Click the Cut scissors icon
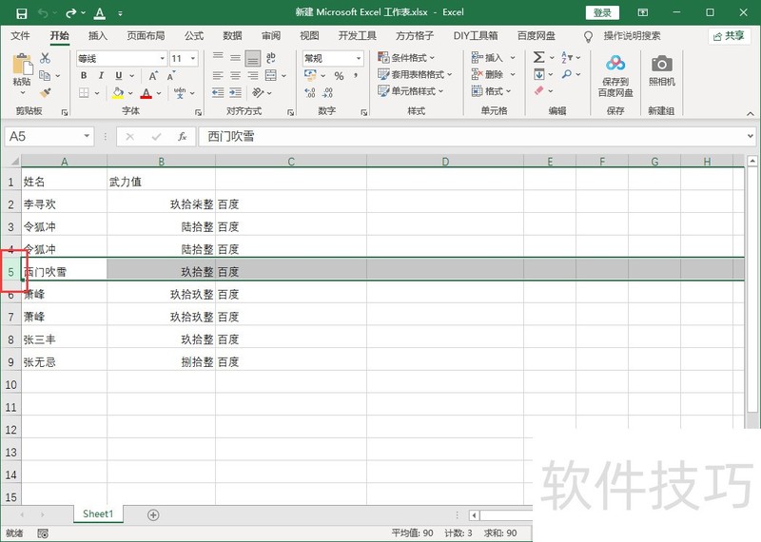Screen dimensions: 761x542 (x=45, y=59)
